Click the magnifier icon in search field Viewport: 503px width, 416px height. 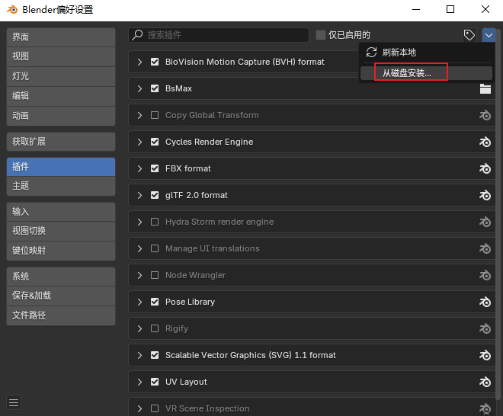pos(138,34)
